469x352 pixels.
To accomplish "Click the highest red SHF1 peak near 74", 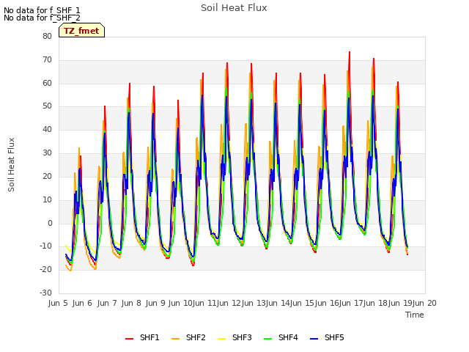I will pos(350,52).
